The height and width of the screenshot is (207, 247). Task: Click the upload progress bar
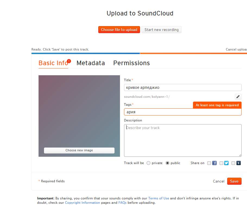point(139,53)
